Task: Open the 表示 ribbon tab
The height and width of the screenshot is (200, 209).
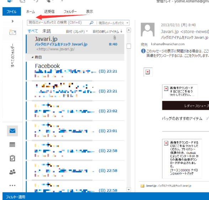Action: [89, 12]
